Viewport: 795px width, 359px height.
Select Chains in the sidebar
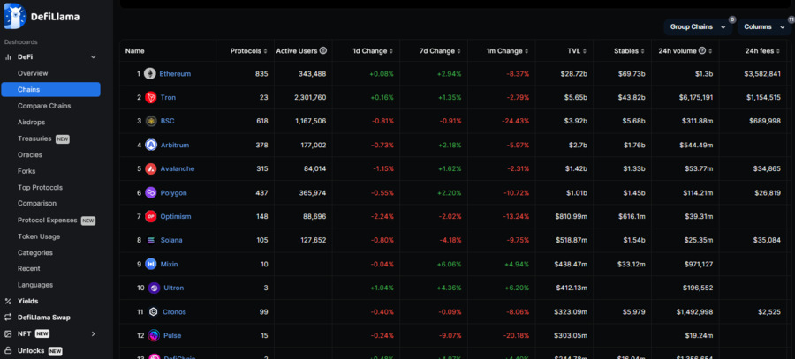click(x=50, y=90)
